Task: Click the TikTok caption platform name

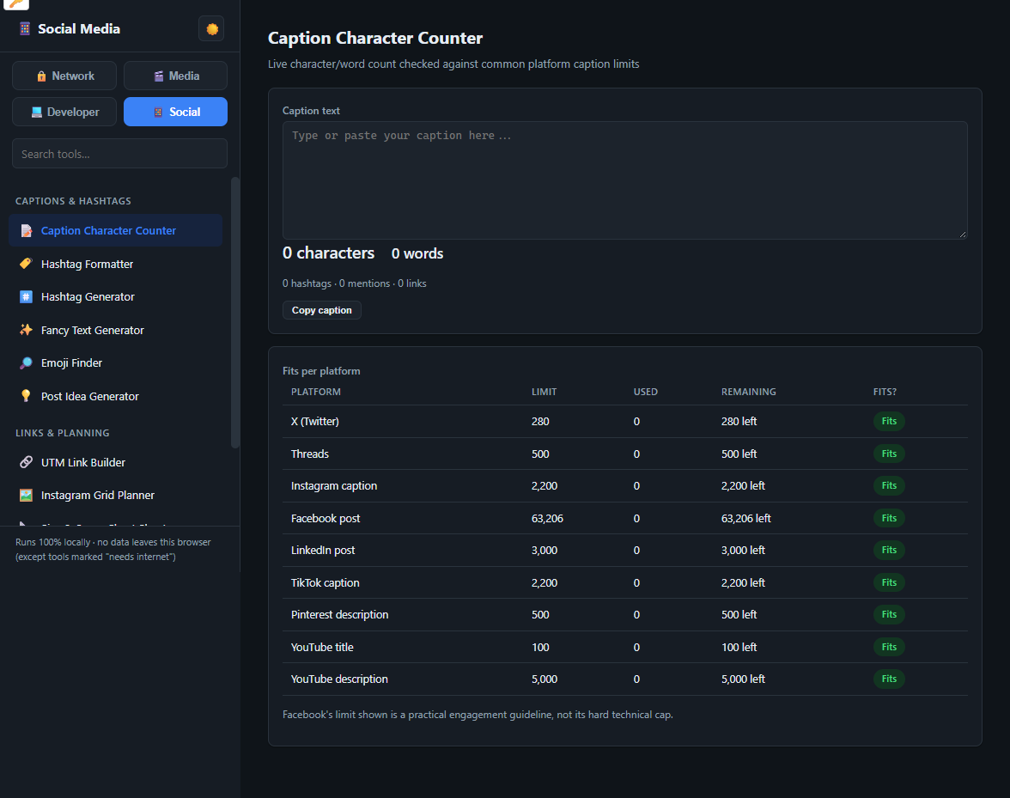Action: pos(326,583)
